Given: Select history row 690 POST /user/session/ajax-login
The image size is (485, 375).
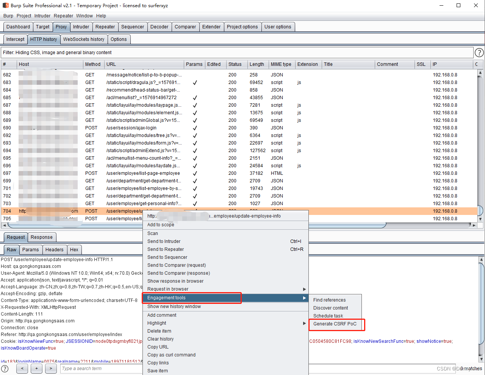Looking at the screenshot, I should (239, 128).
